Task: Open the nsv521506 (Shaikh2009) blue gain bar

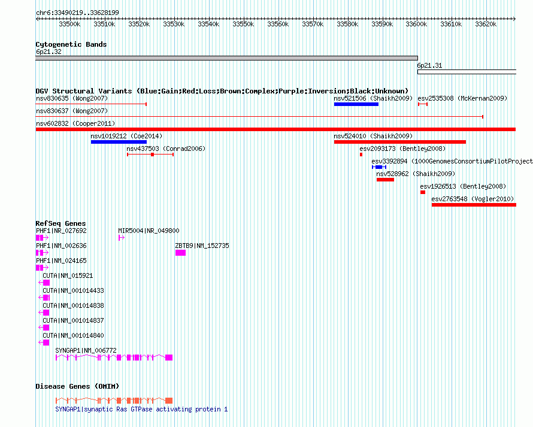Action: [356, 104]
